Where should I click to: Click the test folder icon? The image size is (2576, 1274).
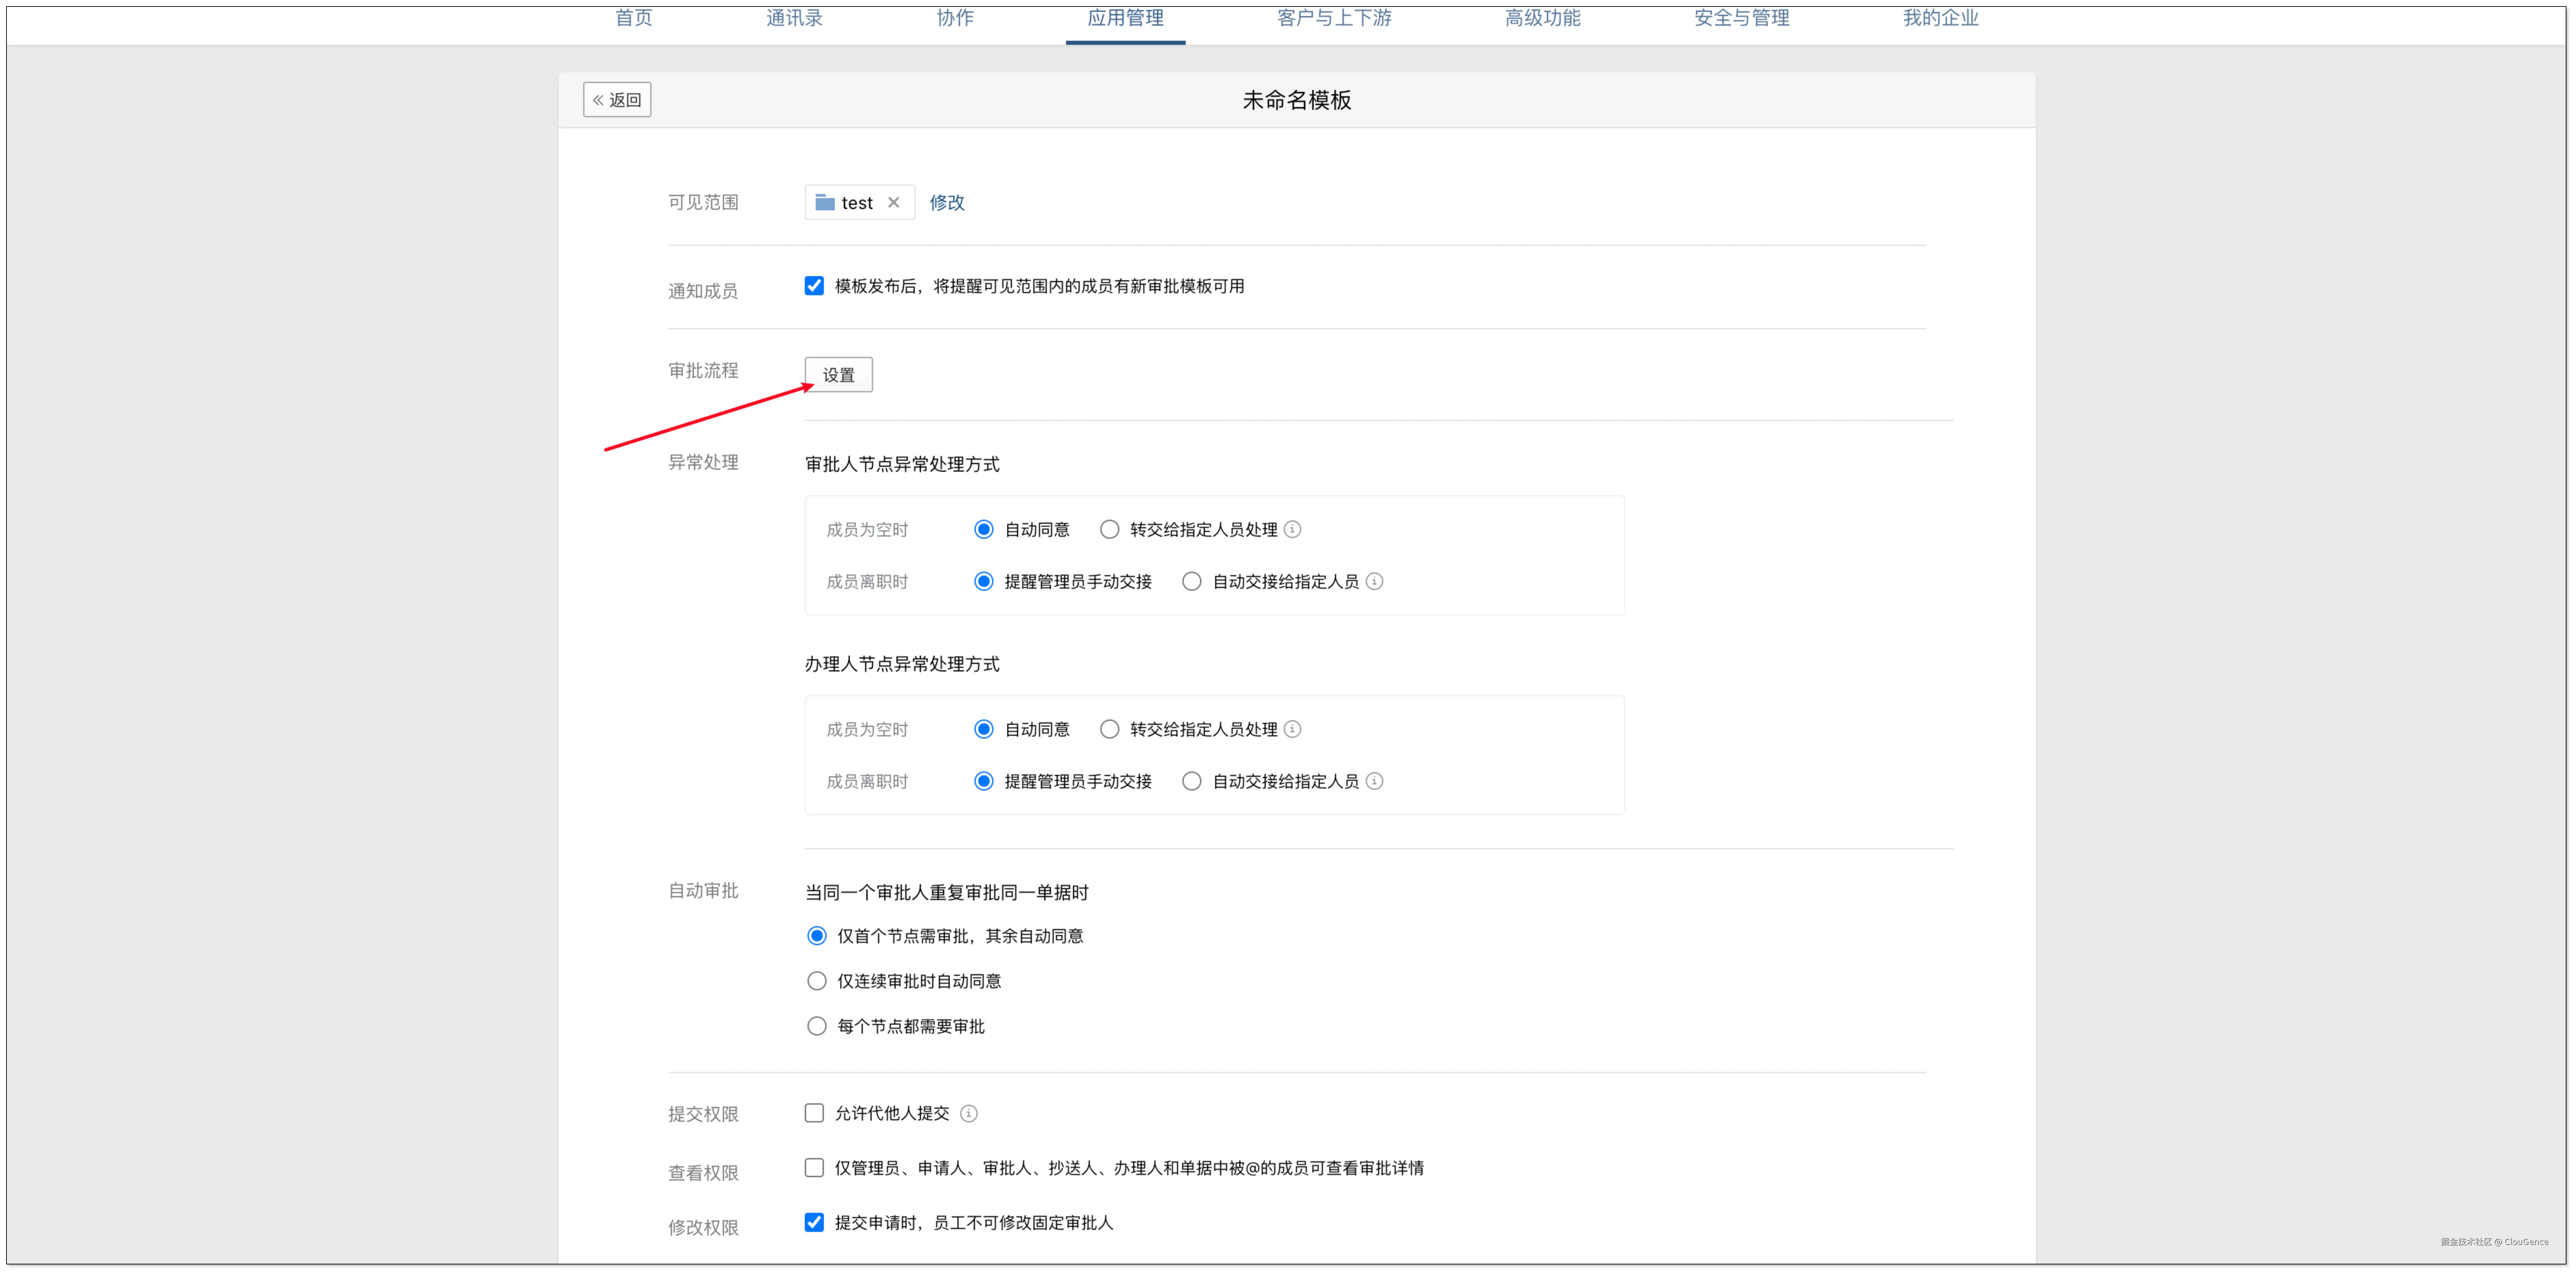[825, 202]
